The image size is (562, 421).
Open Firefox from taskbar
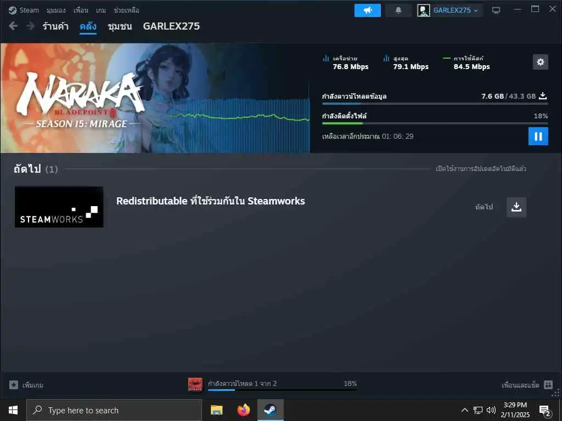(244, 410)
